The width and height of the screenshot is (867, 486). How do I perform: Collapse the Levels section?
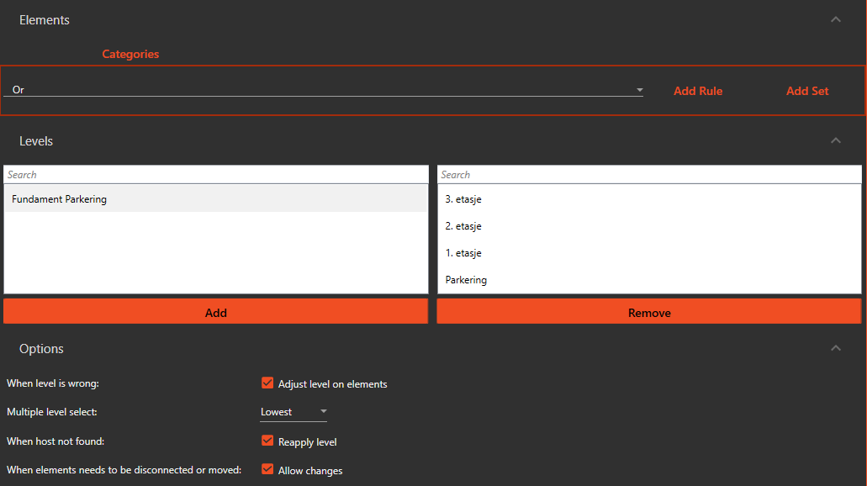(x=835, y=140)
